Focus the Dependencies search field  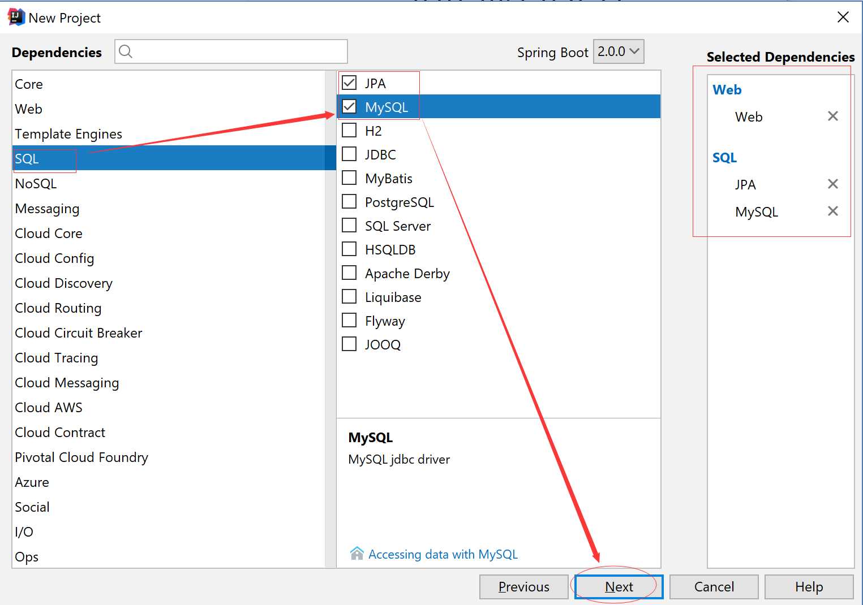[231, 51]
